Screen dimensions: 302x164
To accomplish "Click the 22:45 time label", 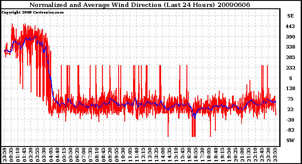I will click(262, 155).
